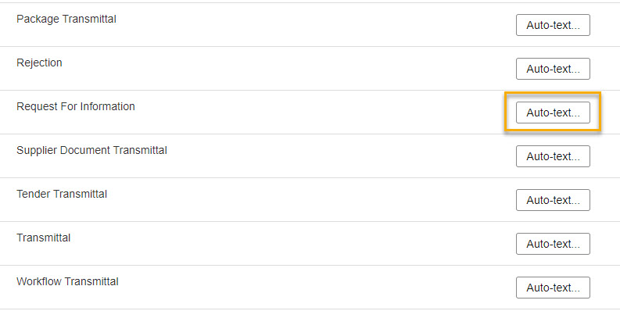
Task: Open Auto-text beside the plain Transmittal type
Action: pos(553,244)
